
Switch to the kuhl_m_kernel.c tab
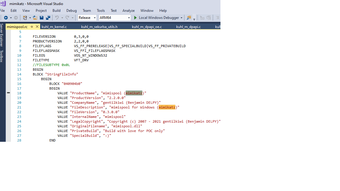[54, 27]
